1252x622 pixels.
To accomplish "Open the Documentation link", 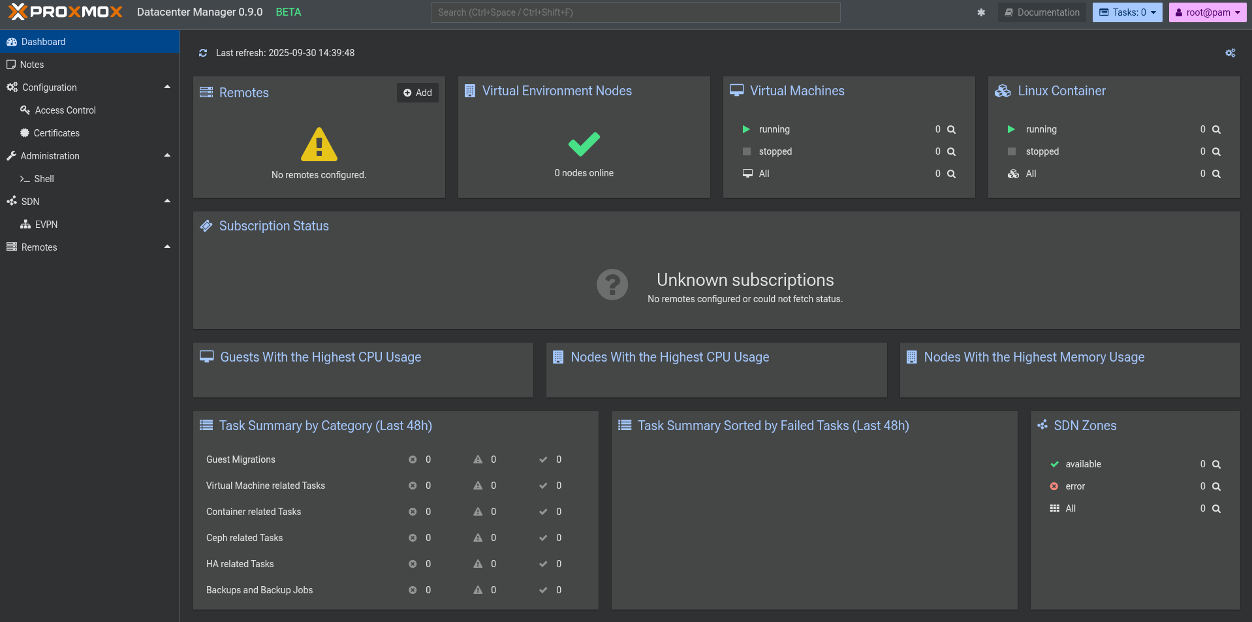I will click(1041, 12).
